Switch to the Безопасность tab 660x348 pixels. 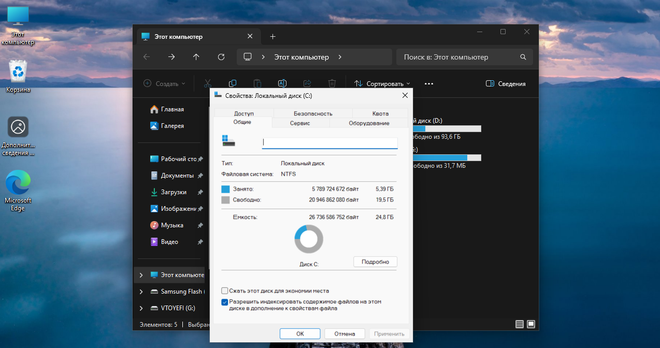313,113
